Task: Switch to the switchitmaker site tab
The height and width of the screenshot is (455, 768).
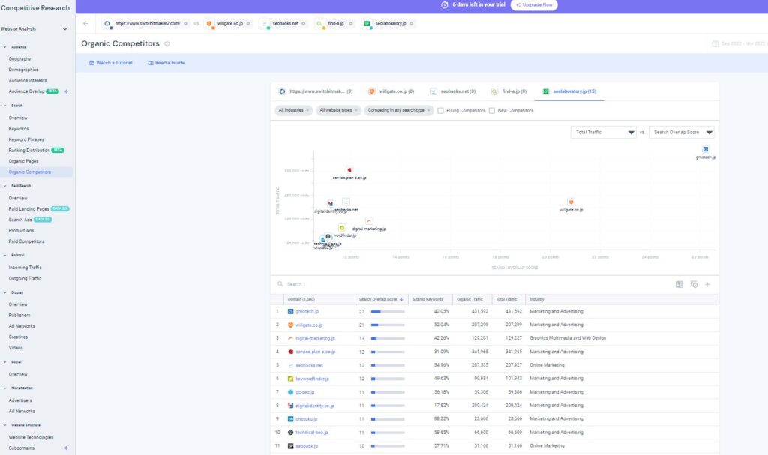Action: pos(316,91)
